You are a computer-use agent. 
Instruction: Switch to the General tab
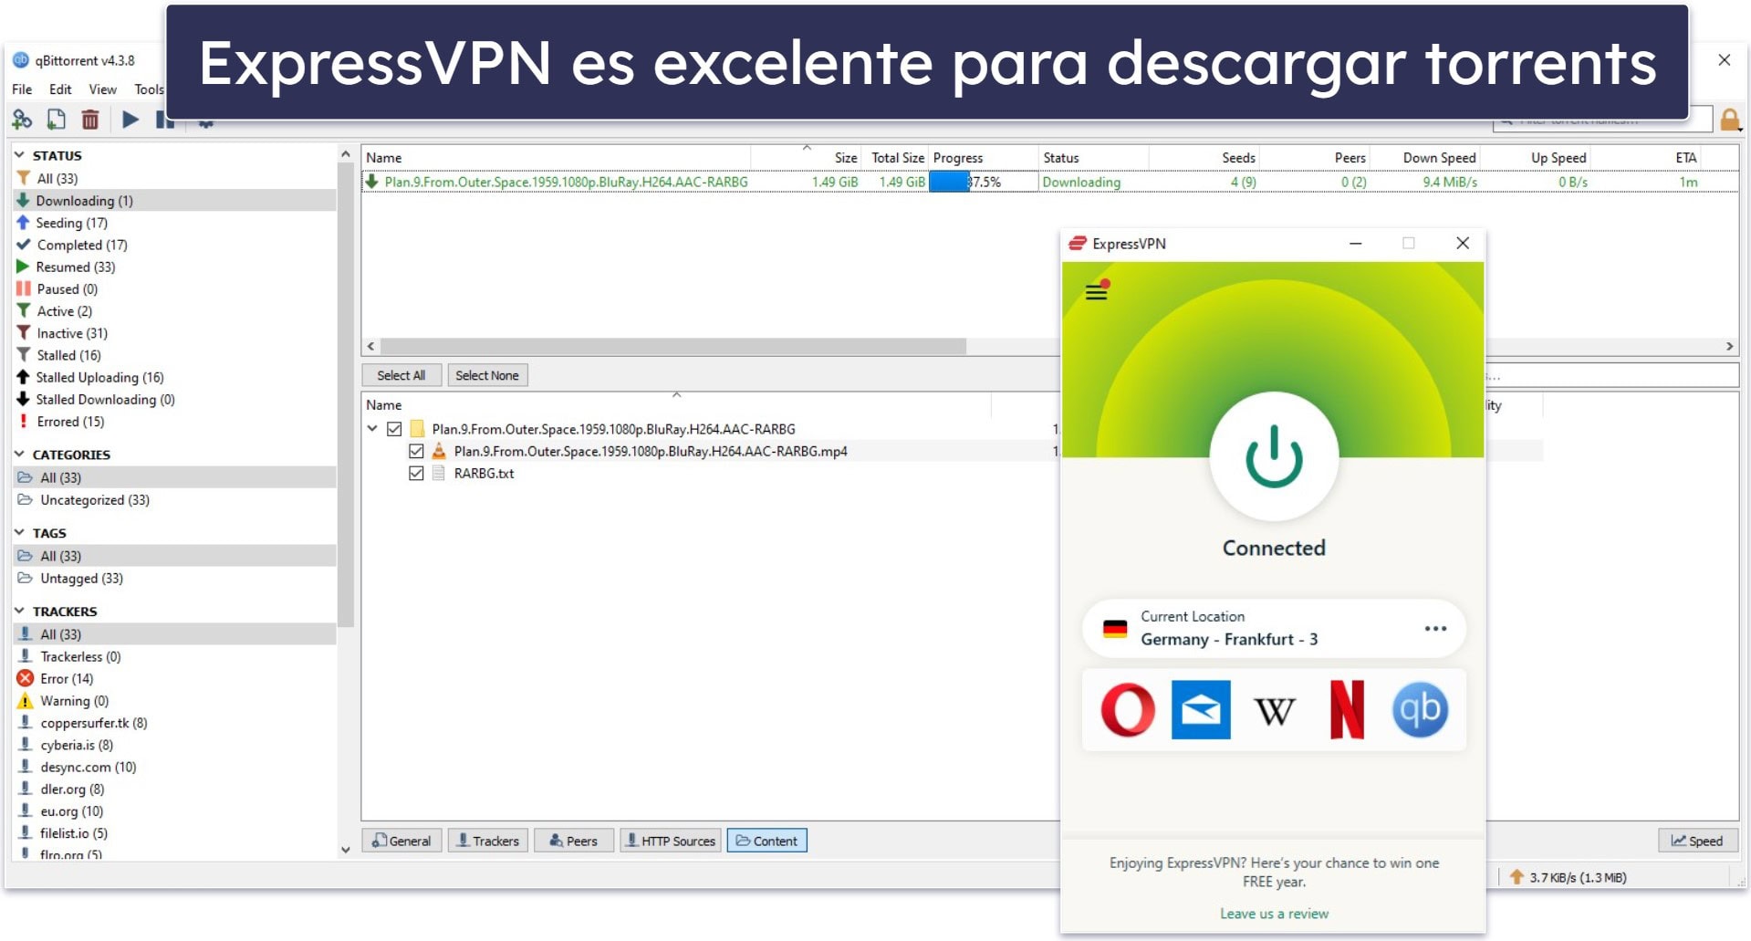click(401, 841)
